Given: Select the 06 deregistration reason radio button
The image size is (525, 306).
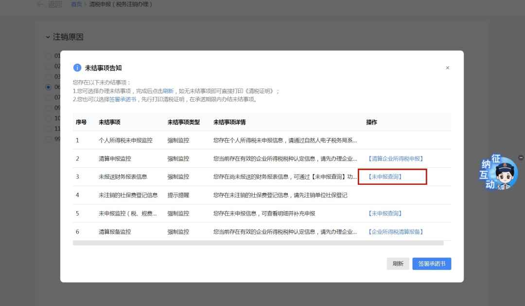Looking at the screenshot, I should (x=49, y=87).
